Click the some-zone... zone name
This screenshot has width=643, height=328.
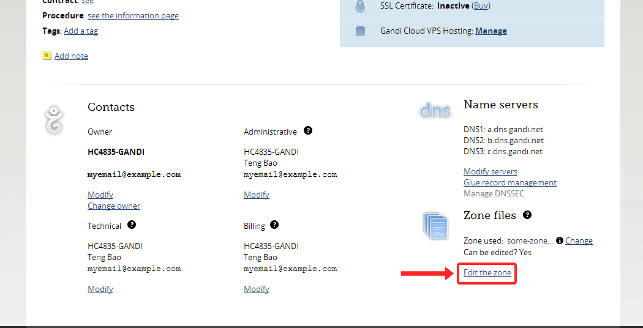tap(530, 240)
